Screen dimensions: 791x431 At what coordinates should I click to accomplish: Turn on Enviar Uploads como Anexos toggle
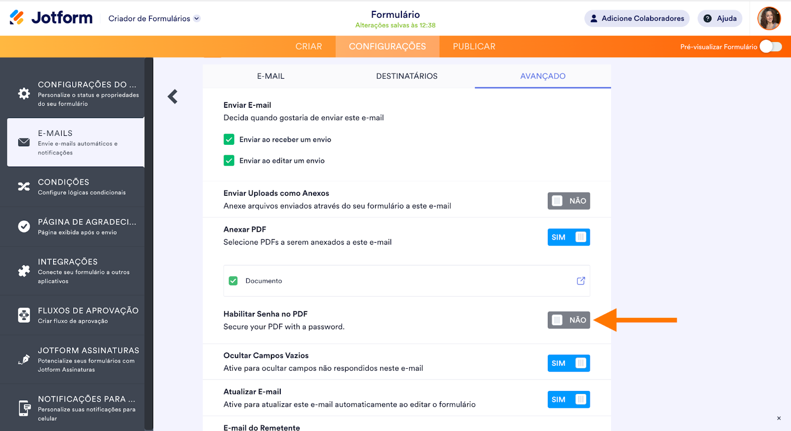569,201
